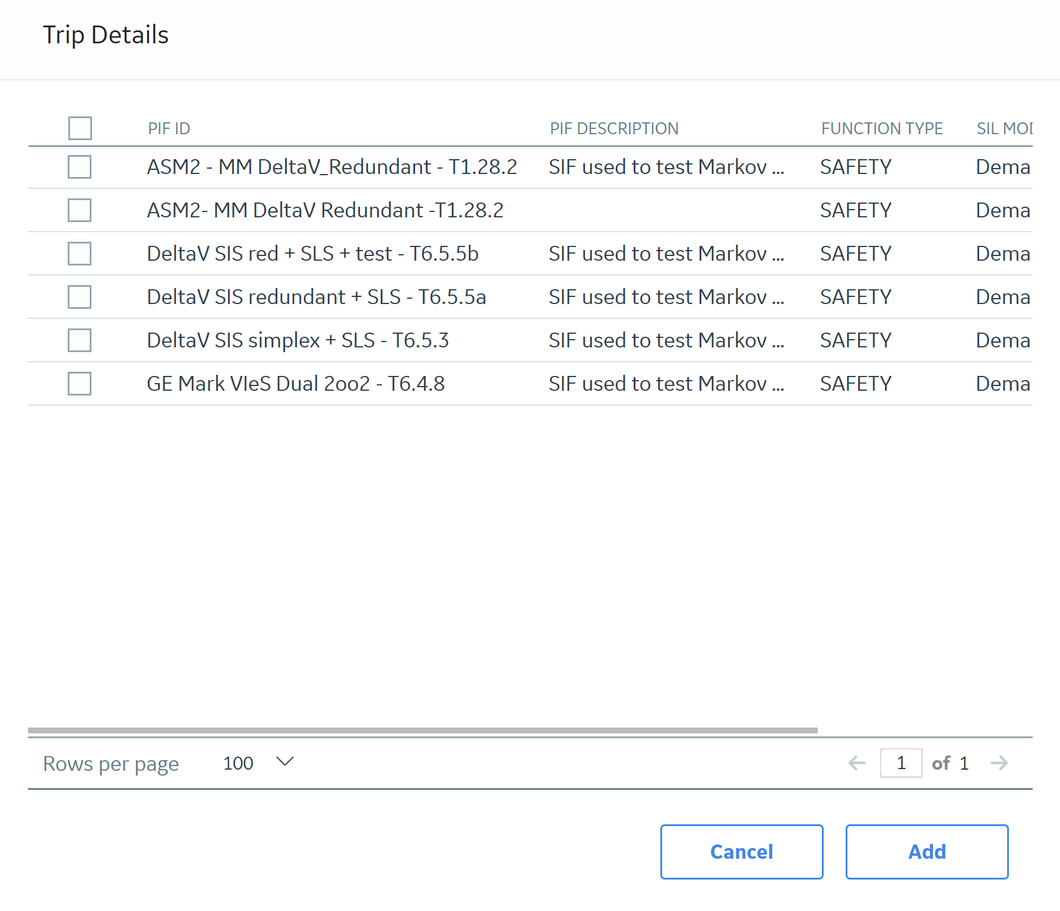Click the horizontal scrollbar below the table

coord(423,730)
